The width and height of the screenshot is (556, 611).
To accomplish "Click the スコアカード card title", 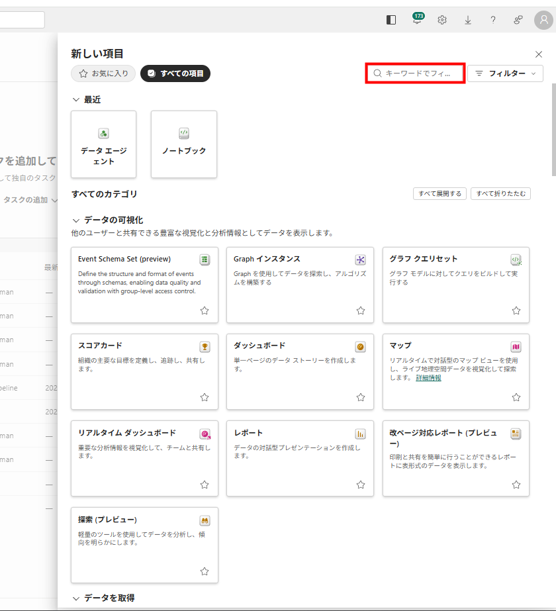I will tap(100, 346).
